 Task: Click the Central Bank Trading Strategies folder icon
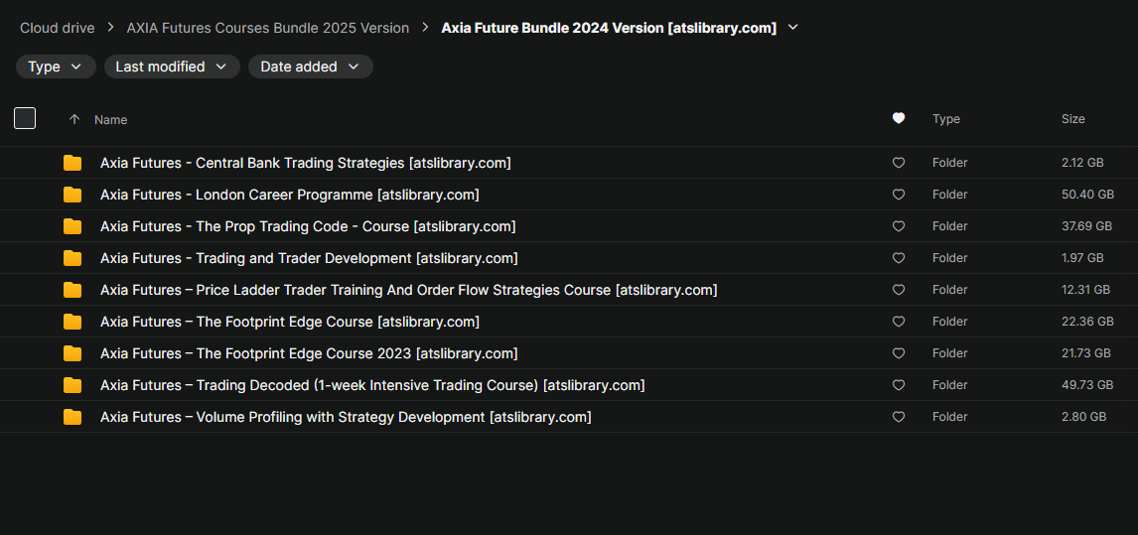(x=72, y=163)
